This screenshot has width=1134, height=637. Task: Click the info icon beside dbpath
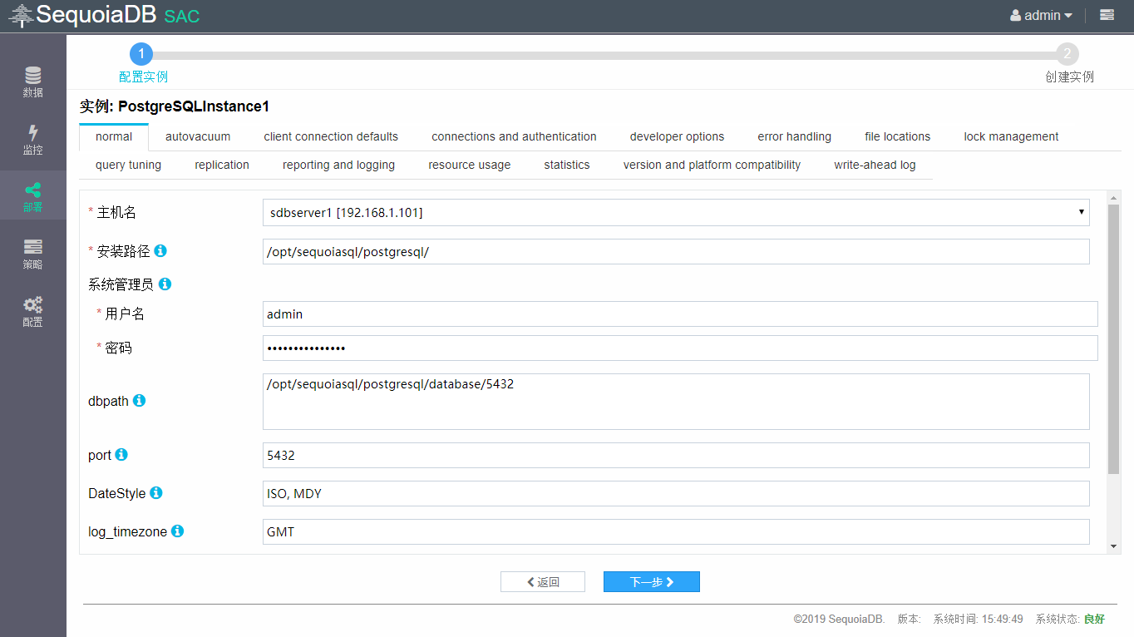pos(139,401)
